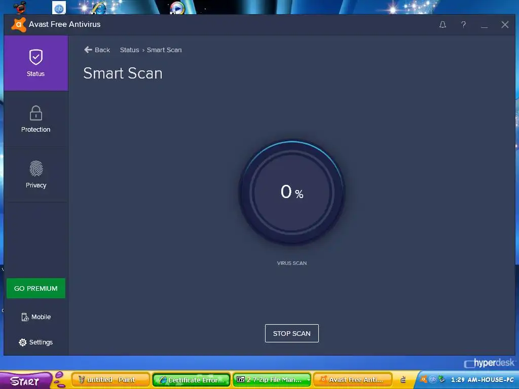Screen dimensions: 519x389
Task: Open the Status shield section
Action: (36, 63)
